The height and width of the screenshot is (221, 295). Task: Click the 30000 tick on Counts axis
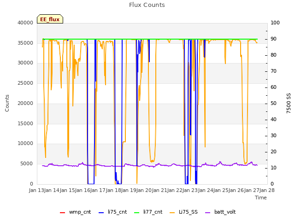click(x=25, y=63)
